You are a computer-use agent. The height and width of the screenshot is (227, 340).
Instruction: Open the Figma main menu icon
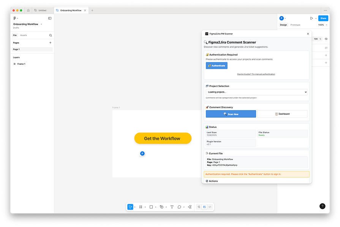(x=14, y=18)
